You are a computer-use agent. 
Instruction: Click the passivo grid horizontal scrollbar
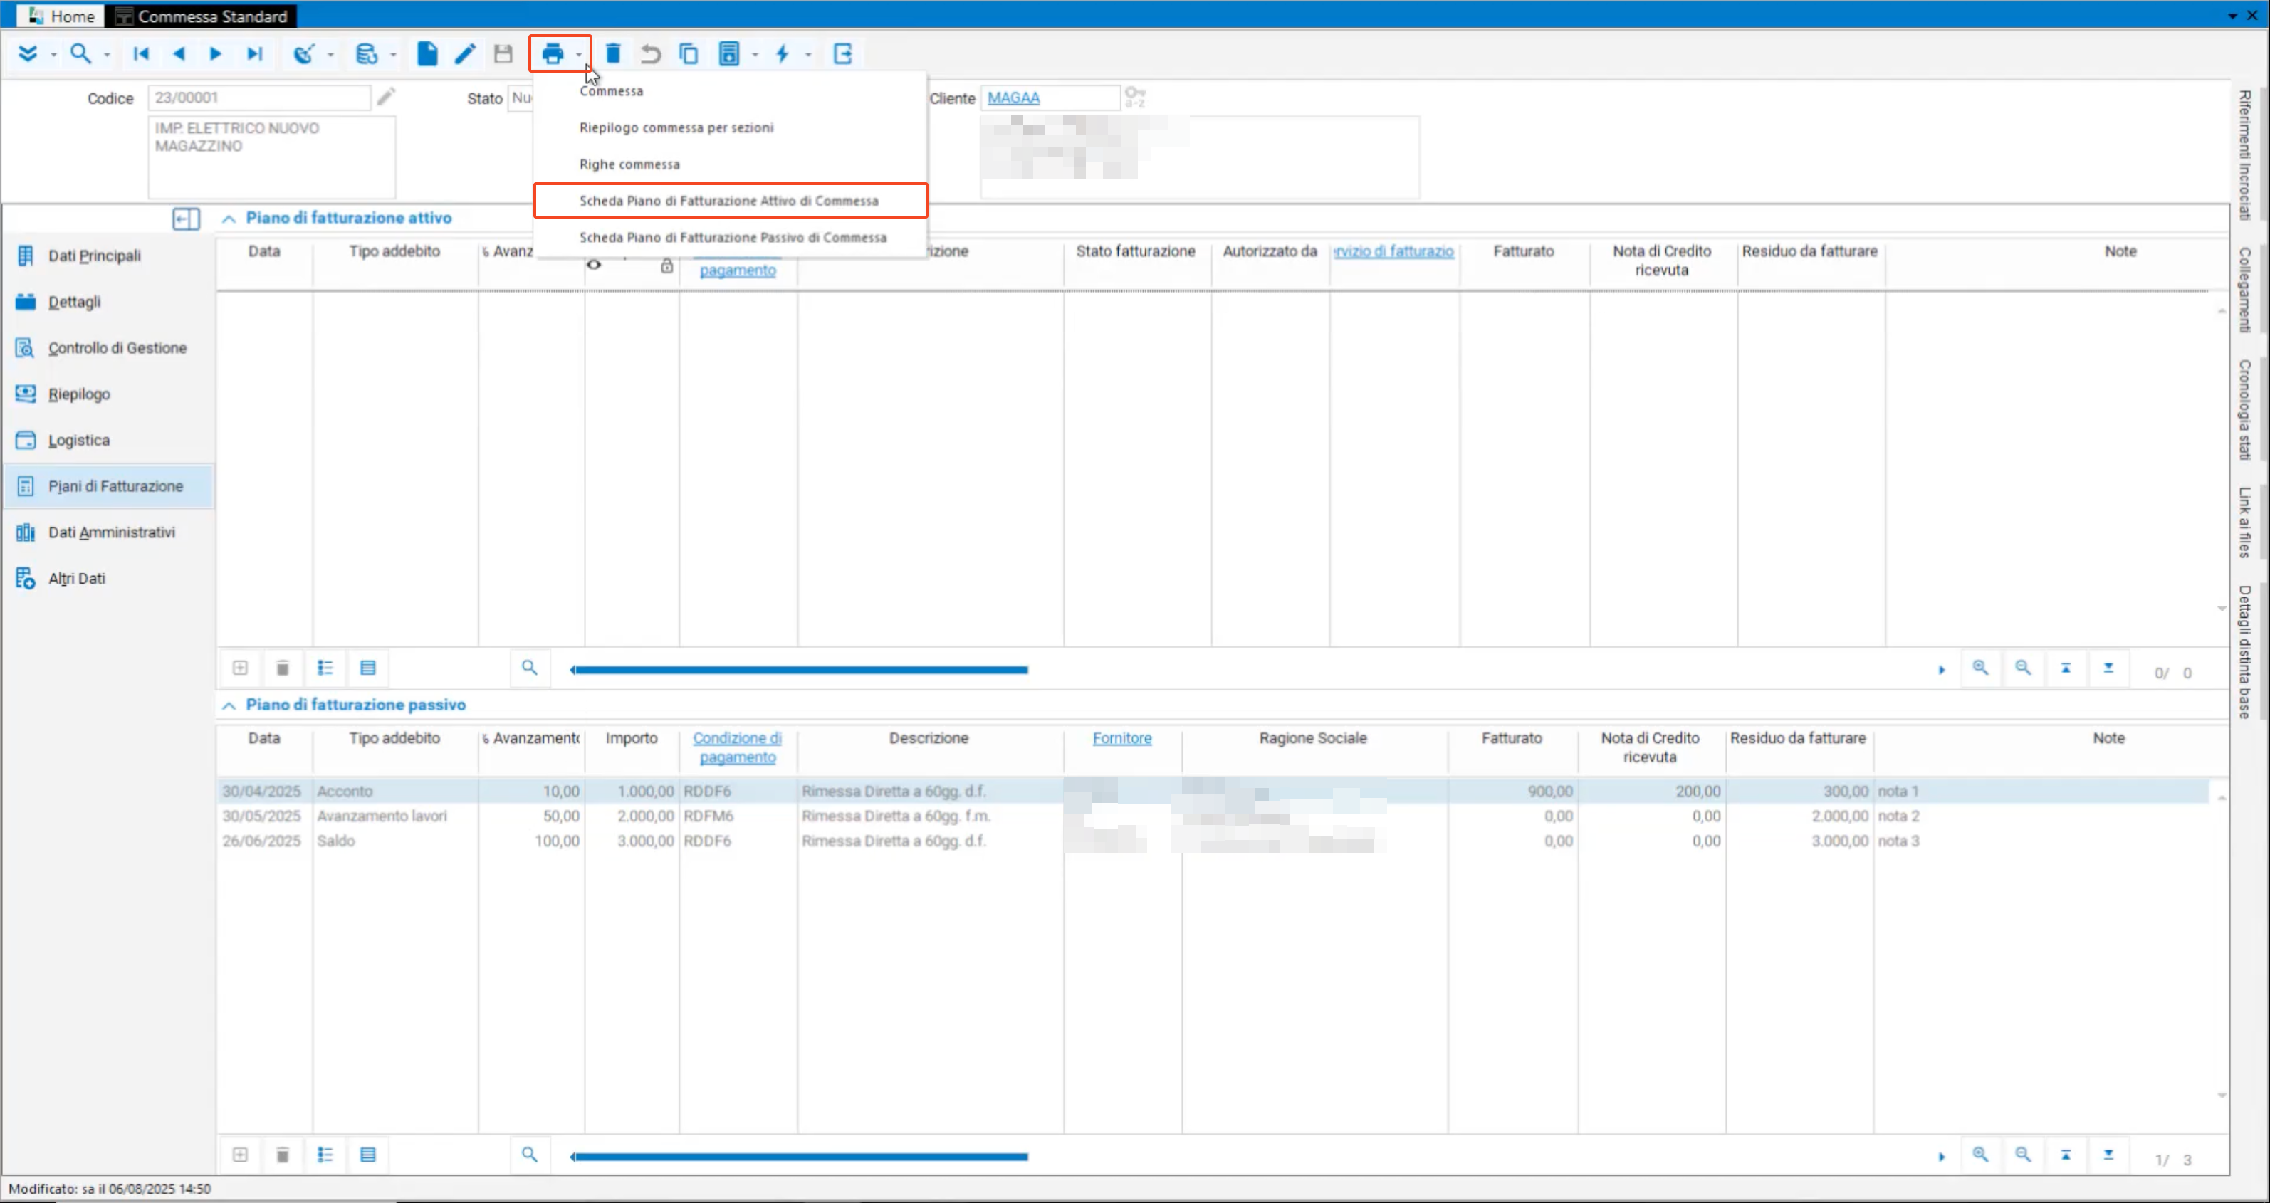pyautogui.click(x=800, y=1157)
